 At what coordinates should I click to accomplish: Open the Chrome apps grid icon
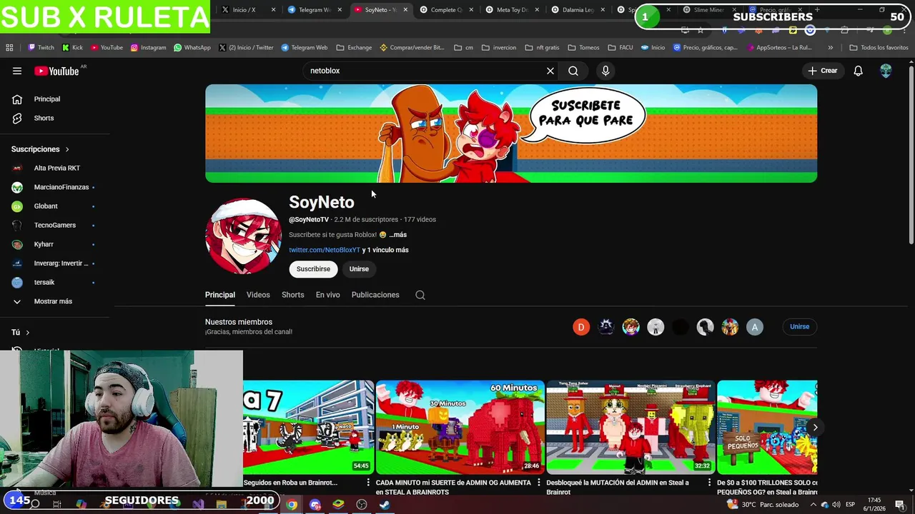point(9,47)
